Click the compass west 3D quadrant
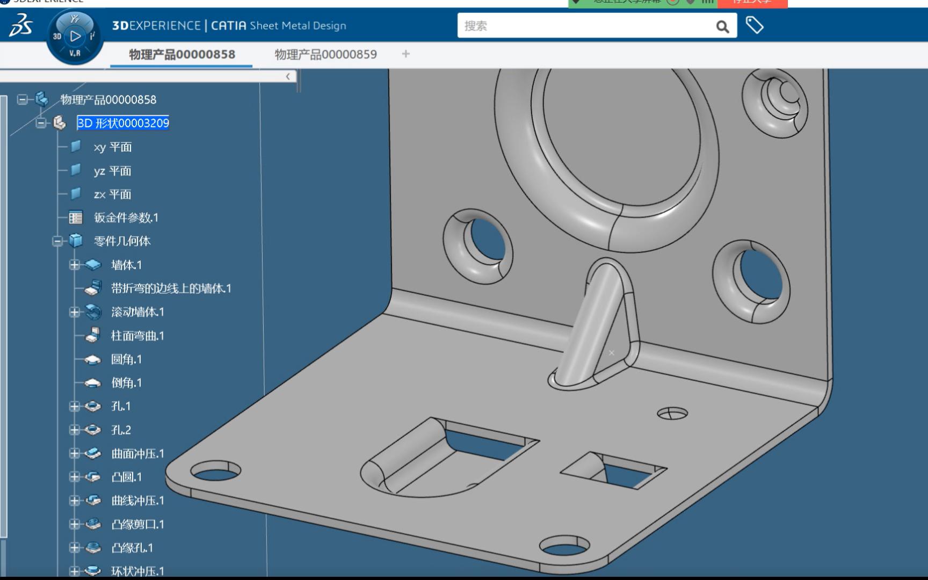The image size is (928, 580). tap(57, 37)
